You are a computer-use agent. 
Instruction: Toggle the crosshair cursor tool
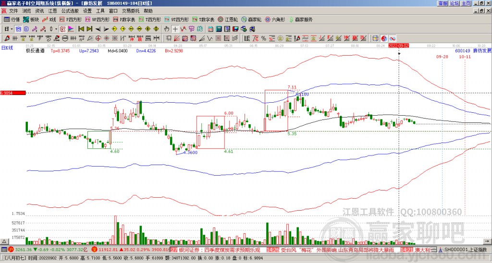pos(175,29)
